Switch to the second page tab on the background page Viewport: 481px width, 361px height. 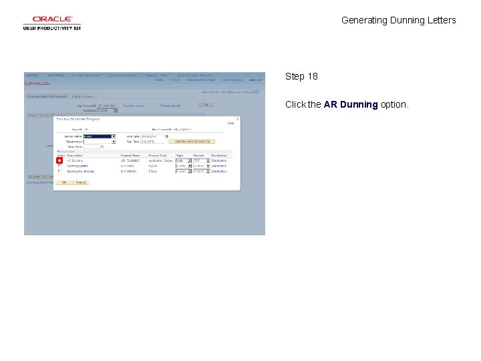(83, 96)
